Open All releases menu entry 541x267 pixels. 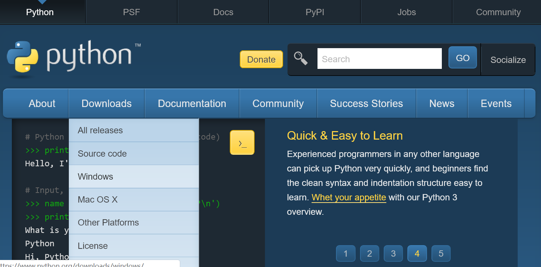[x=100, y=130]
